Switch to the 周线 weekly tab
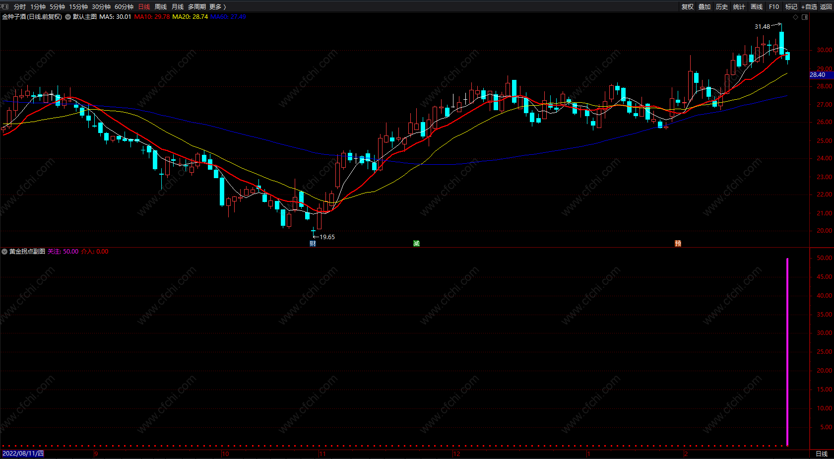 (161, 6)
